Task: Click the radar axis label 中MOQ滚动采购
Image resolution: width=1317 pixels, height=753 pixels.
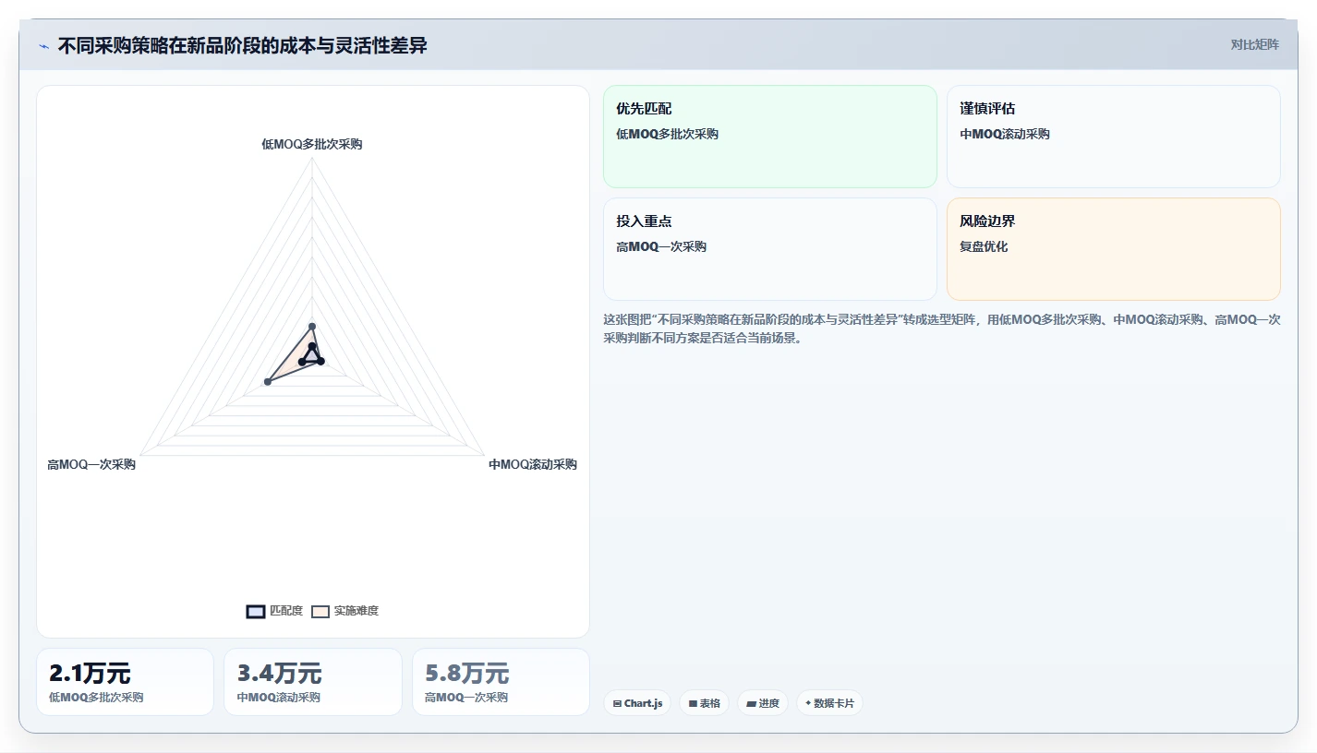Action: pos(533,464)
